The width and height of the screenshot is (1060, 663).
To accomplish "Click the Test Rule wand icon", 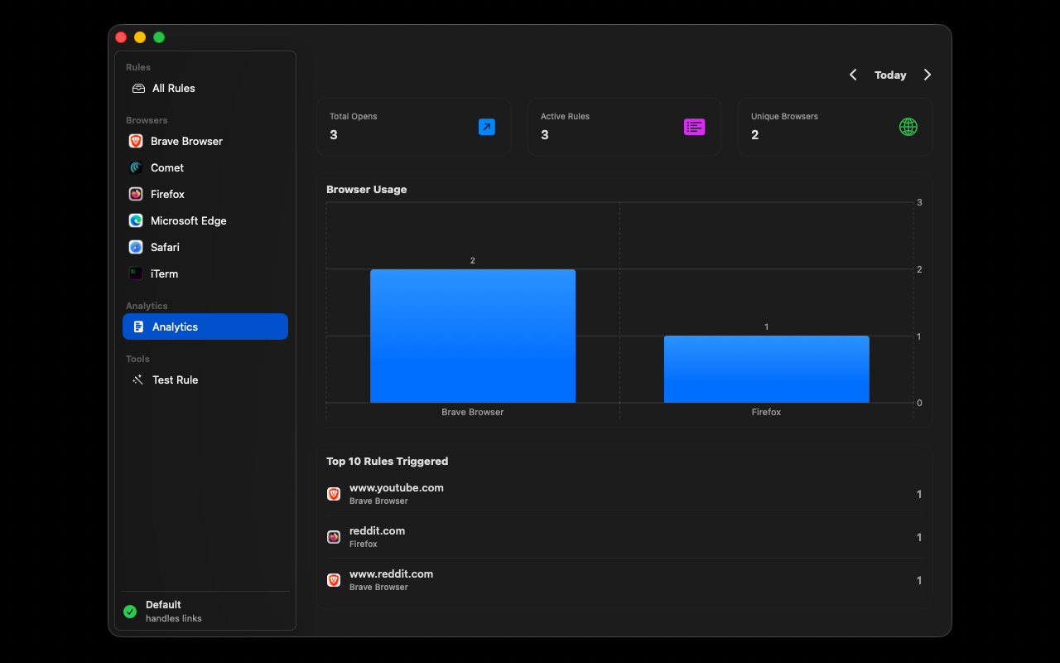I will point(136,380).
